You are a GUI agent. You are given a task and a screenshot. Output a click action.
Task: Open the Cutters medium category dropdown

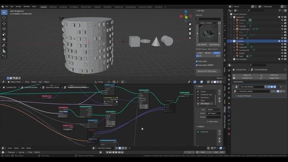(x=208, y=23)
